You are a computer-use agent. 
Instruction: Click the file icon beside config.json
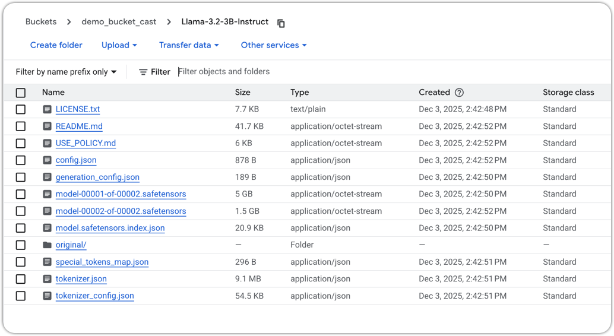click(x=48, y=160)
